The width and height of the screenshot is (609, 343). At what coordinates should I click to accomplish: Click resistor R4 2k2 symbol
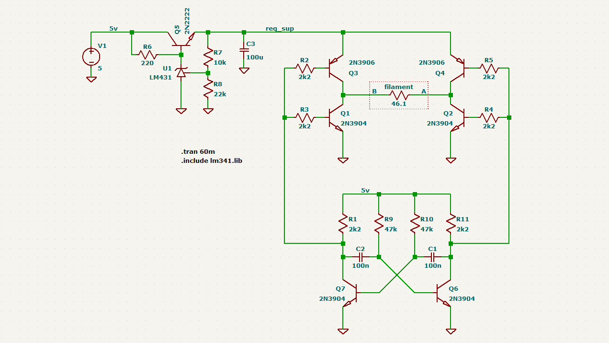(489, 117)
